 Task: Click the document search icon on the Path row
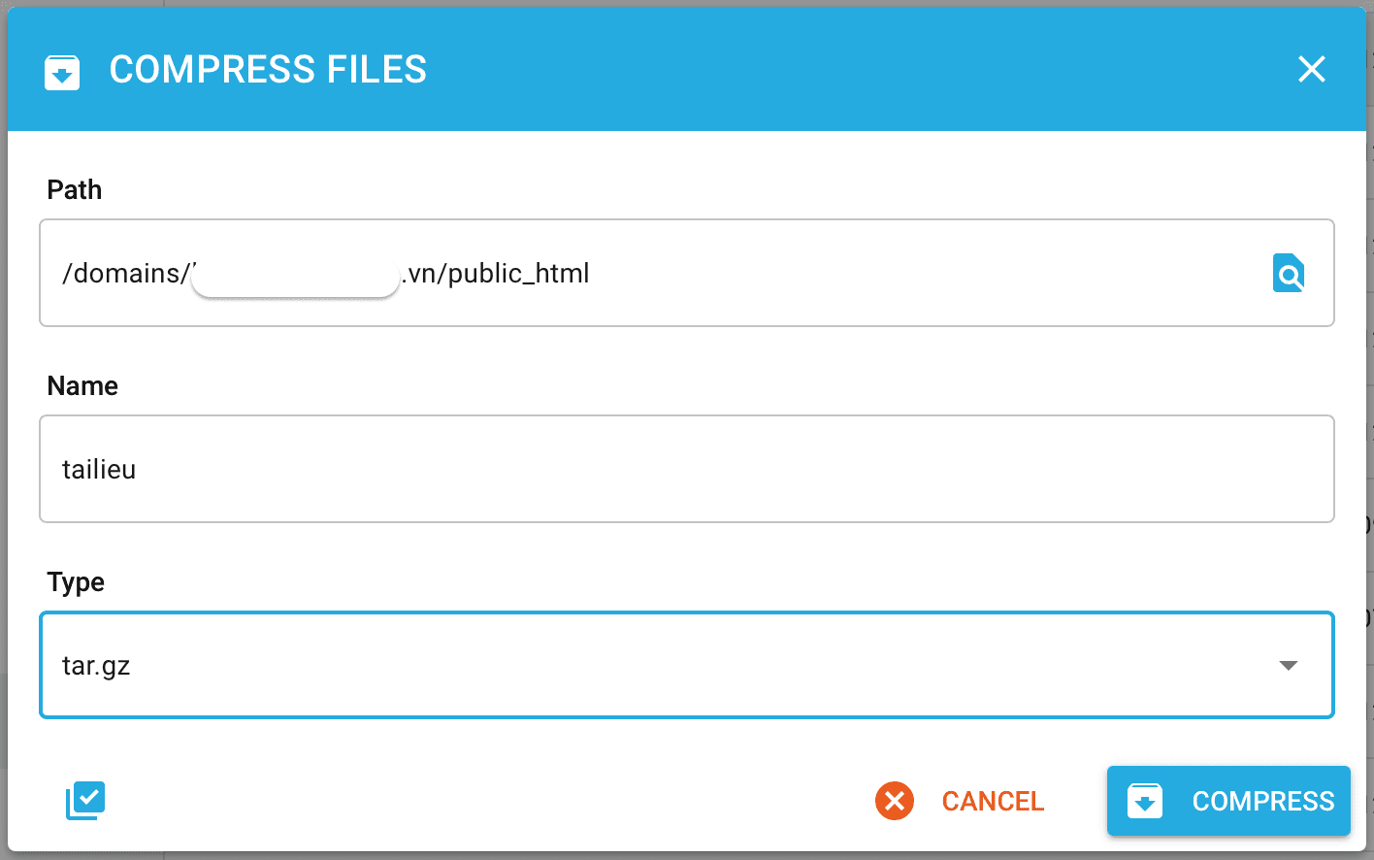[1288, 273]
